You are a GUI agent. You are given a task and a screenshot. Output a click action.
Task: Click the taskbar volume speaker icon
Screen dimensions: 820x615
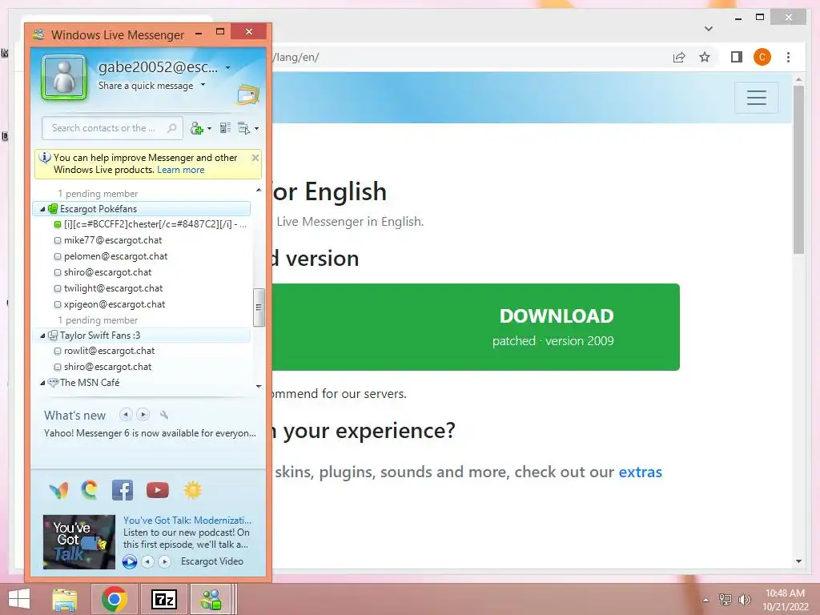click(744, 600)
